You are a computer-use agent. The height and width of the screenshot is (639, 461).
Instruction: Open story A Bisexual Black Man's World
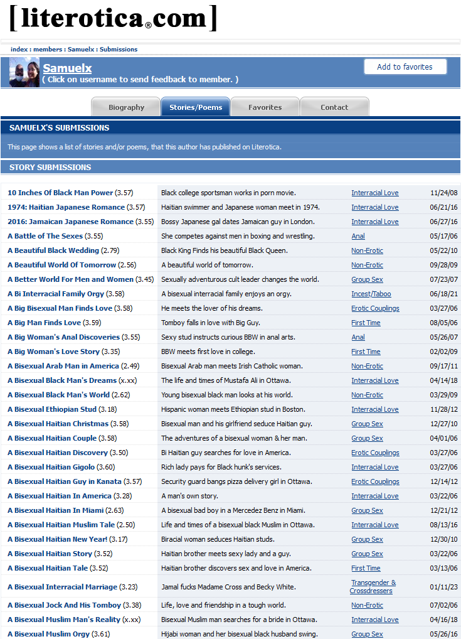coord(58,395)
